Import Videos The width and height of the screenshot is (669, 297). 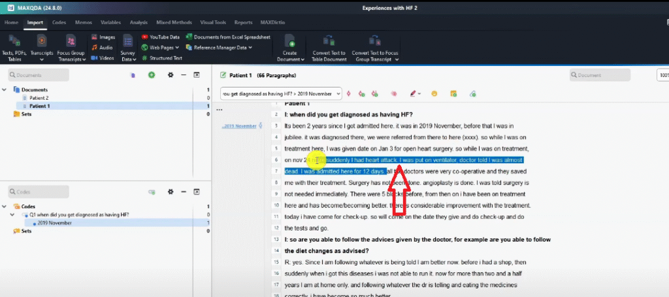click(x=103, y=58)
